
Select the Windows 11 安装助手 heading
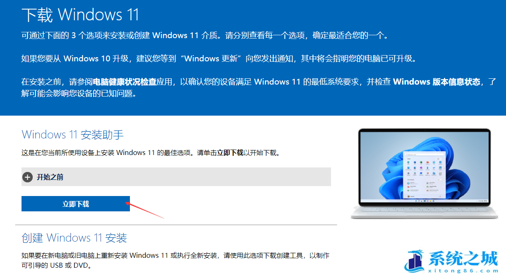click(72, 134)
